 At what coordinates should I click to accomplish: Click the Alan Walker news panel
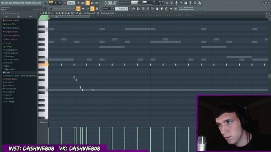[x=190, y=8]
